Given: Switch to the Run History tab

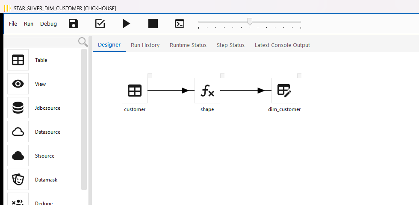Looking at the screenshot, I should pyautogui.click(x=145, y=45).
